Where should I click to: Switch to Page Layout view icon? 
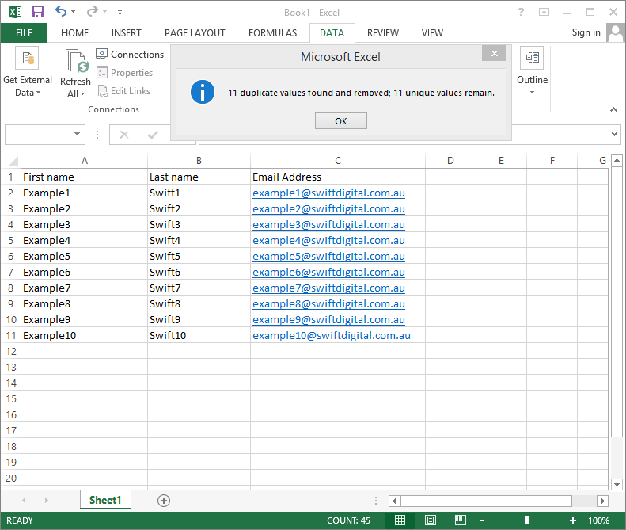(x=431, y=520)
